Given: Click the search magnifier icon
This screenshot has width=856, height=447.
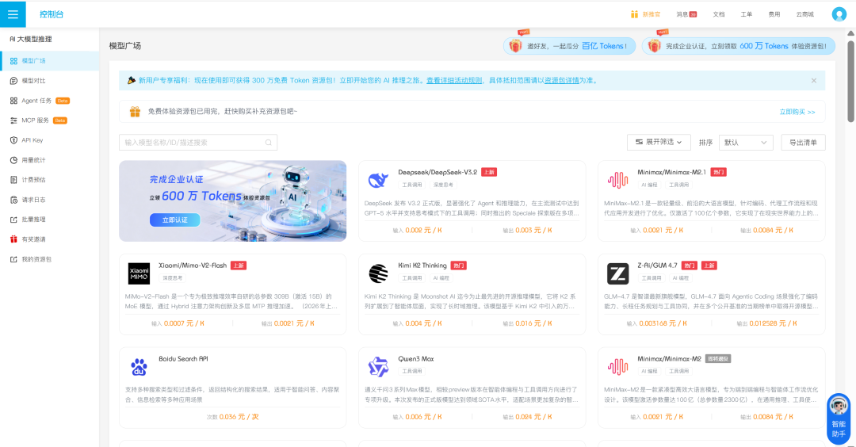Looking at the screenshot, I should [268, 143].
